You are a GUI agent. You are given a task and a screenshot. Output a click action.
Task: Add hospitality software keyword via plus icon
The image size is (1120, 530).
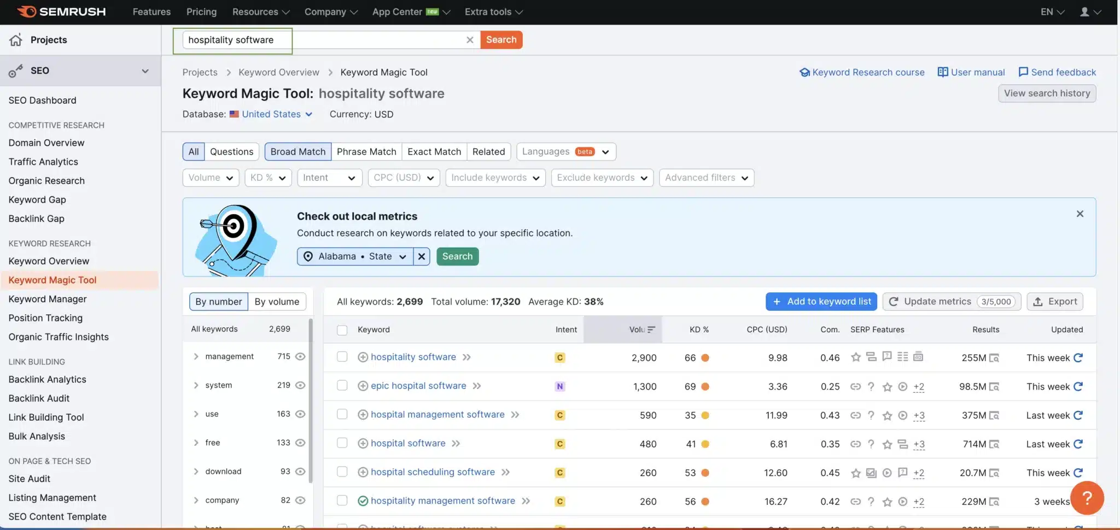point(363,357)
